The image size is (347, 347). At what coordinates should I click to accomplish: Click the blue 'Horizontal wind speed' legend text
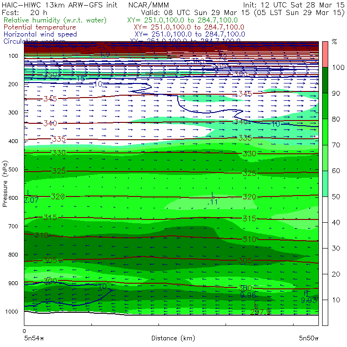40,34
